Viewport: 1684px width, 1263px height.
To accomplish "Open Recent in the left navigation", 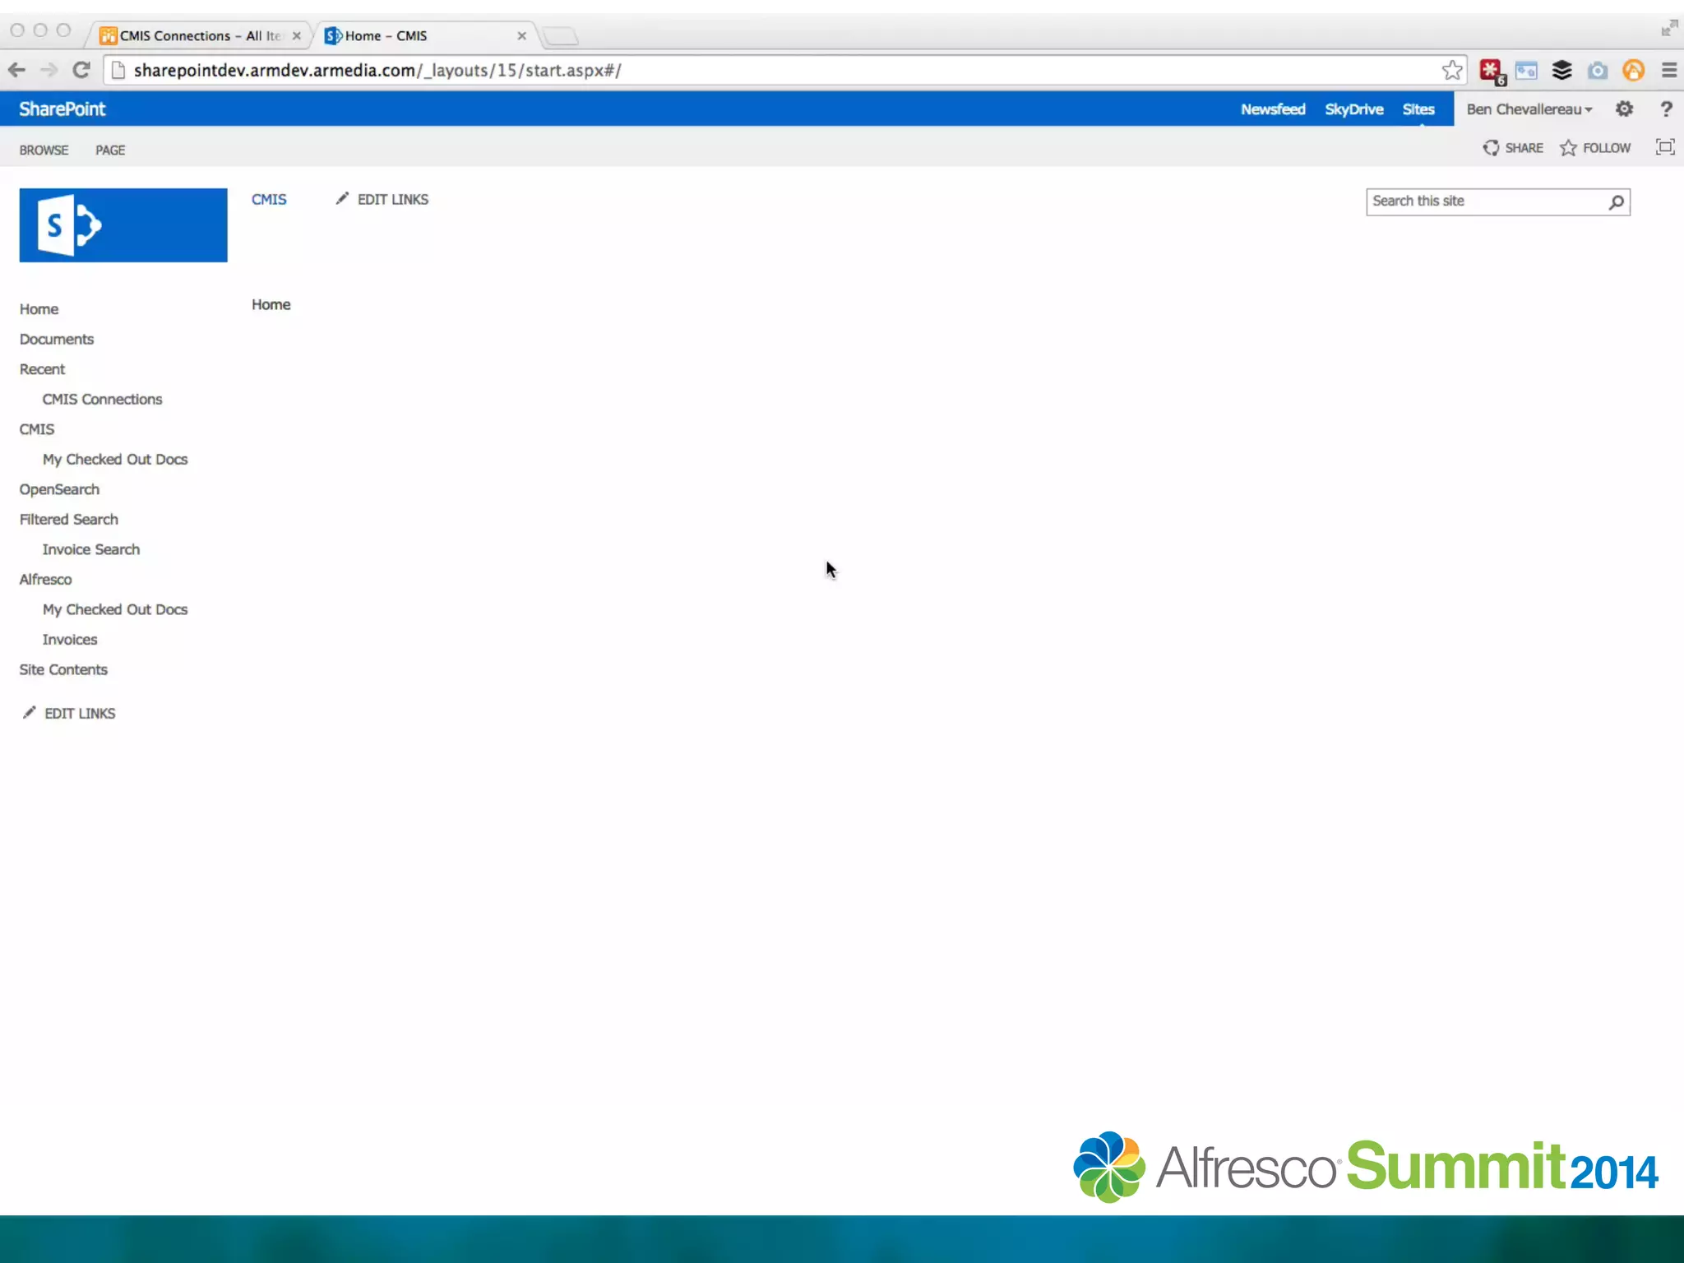I will (42, 370).
